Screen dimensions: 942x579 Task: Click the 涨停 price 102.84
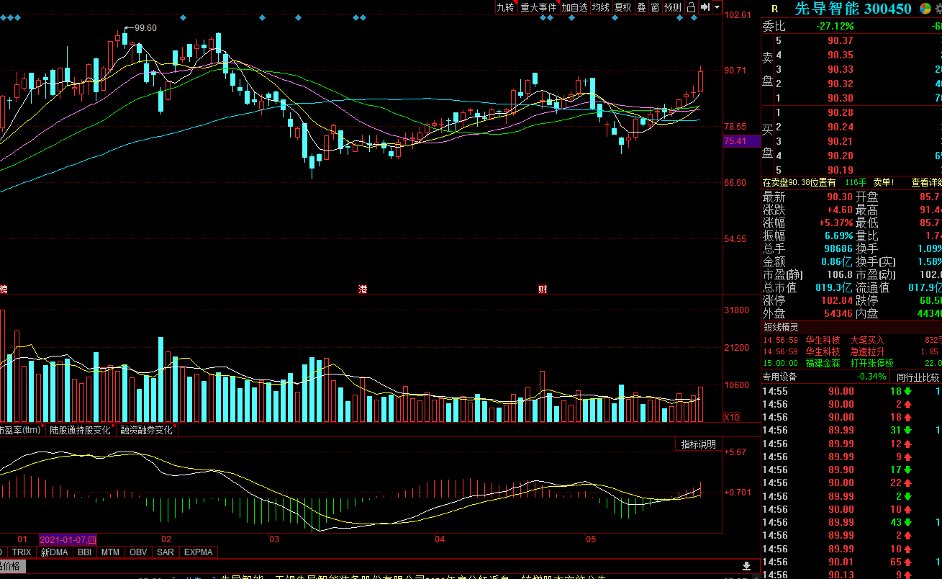pyautogui.click(x=837, y=301)
